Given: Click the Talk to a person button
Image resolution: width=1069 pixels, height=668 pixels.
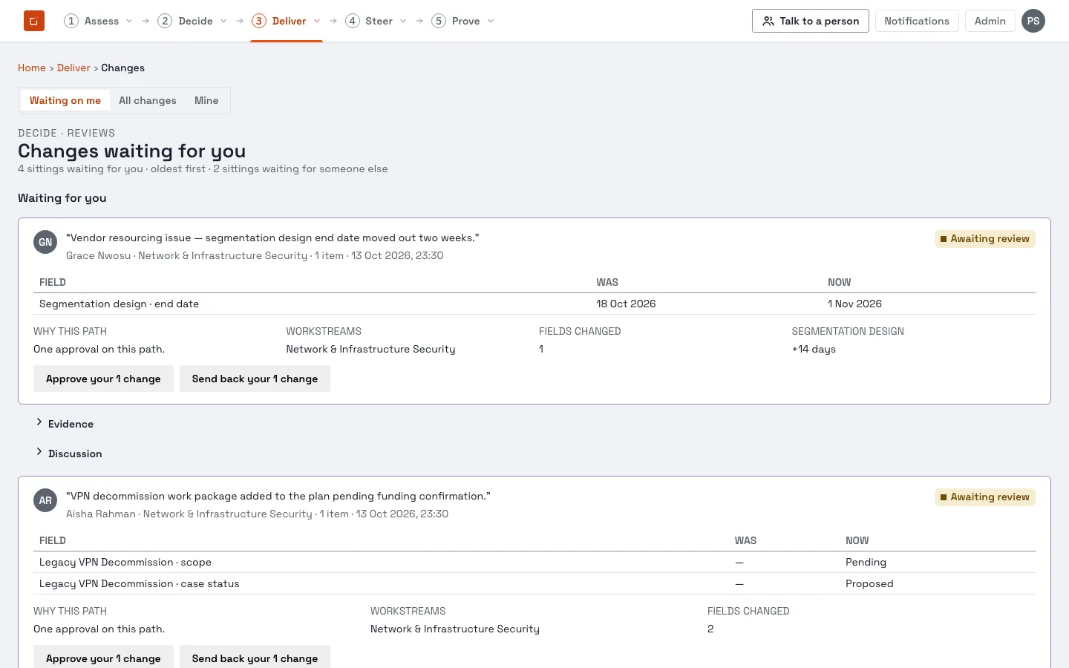Looking at the screenshot, I should tap(811, 21).
